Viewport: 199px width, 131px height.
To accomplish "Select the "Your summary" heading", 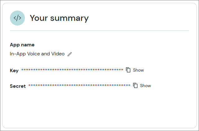I will [59, 18].
